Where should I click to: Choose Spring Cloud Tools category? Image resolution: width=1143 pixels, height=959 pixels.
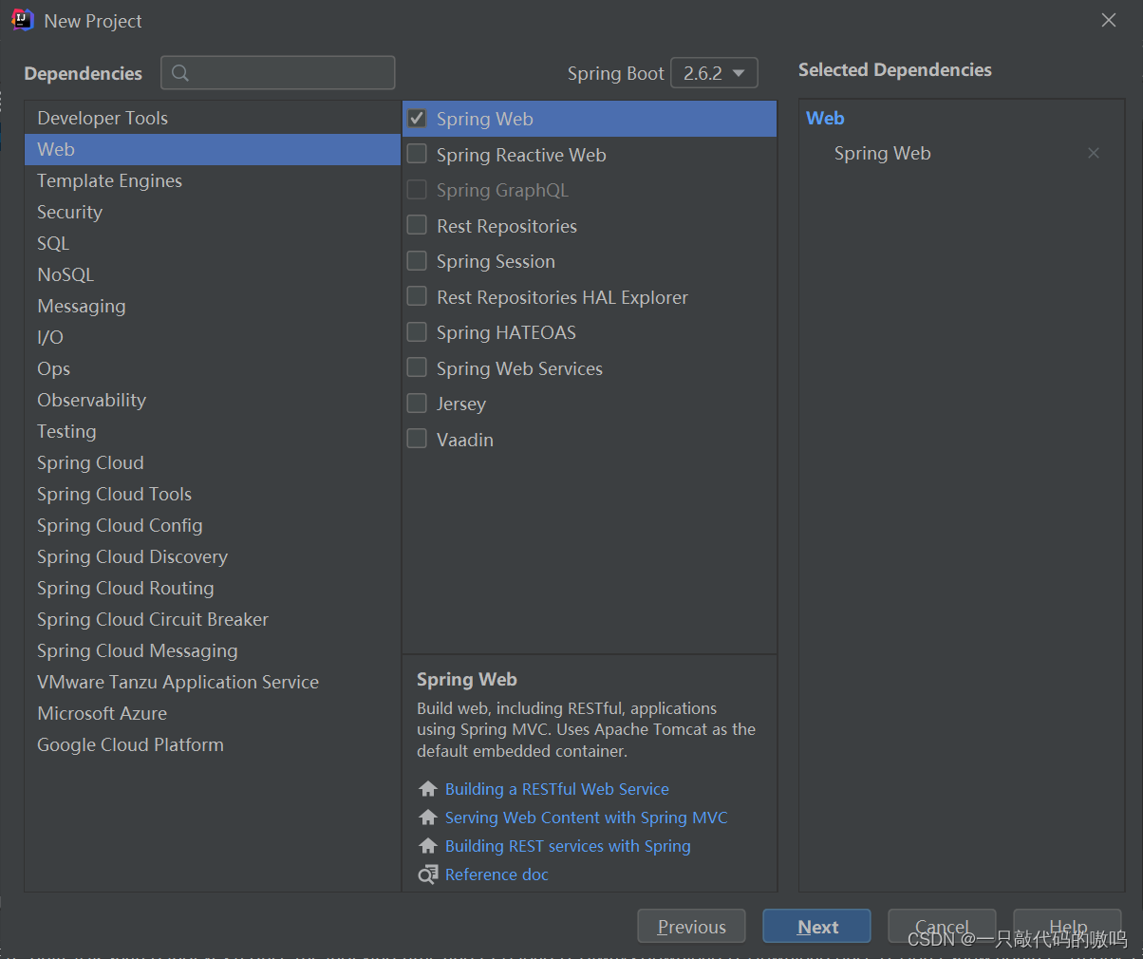click(212, 494)
